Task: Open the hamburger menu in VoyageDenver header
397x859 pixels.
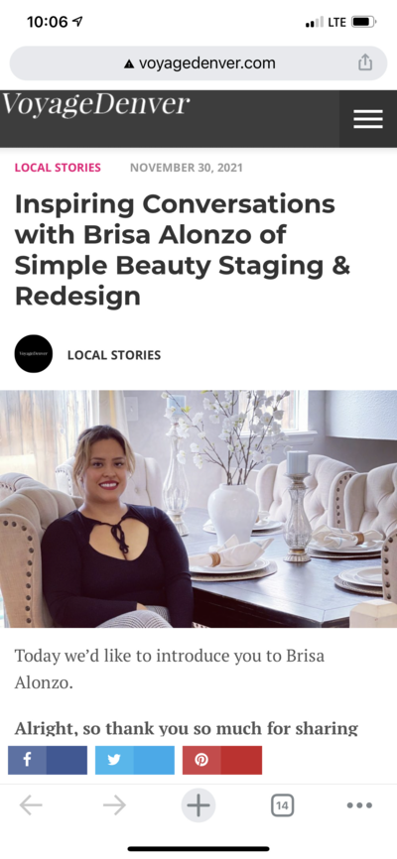Action: [x=368, y=119]
